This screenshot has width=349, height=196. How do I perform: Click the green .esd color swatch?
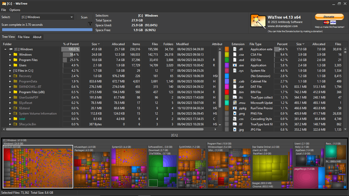point(227,60)
